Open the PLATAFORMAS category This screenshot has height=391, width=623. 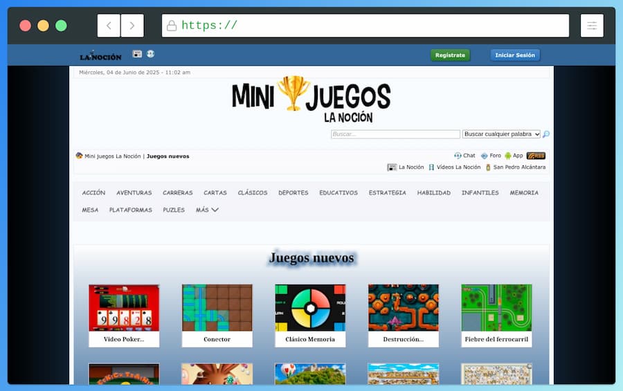[x=131, y=210]
